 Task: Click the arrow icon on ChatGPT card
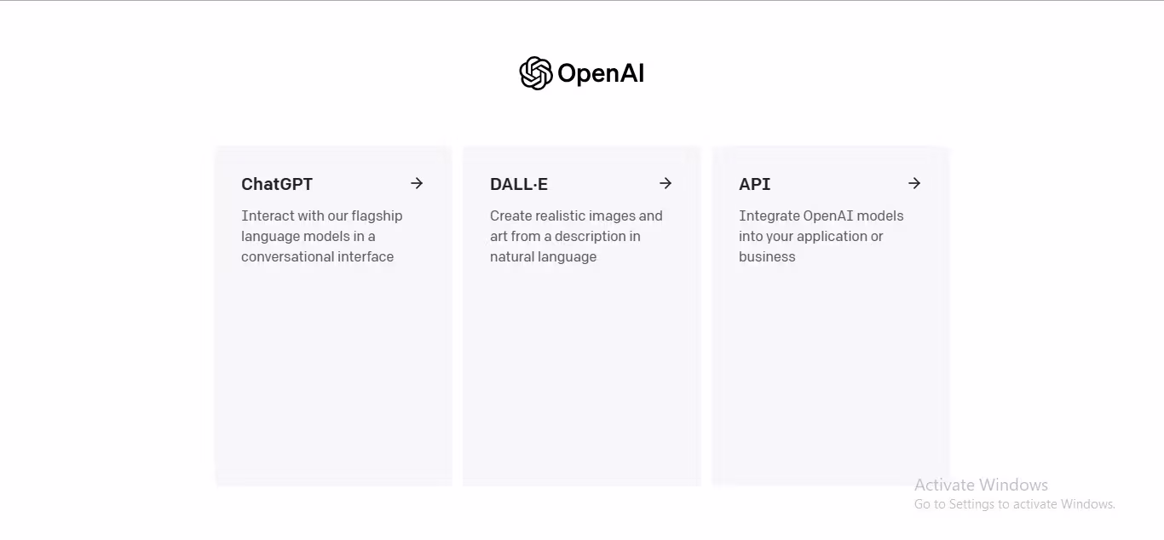(417, 183)
